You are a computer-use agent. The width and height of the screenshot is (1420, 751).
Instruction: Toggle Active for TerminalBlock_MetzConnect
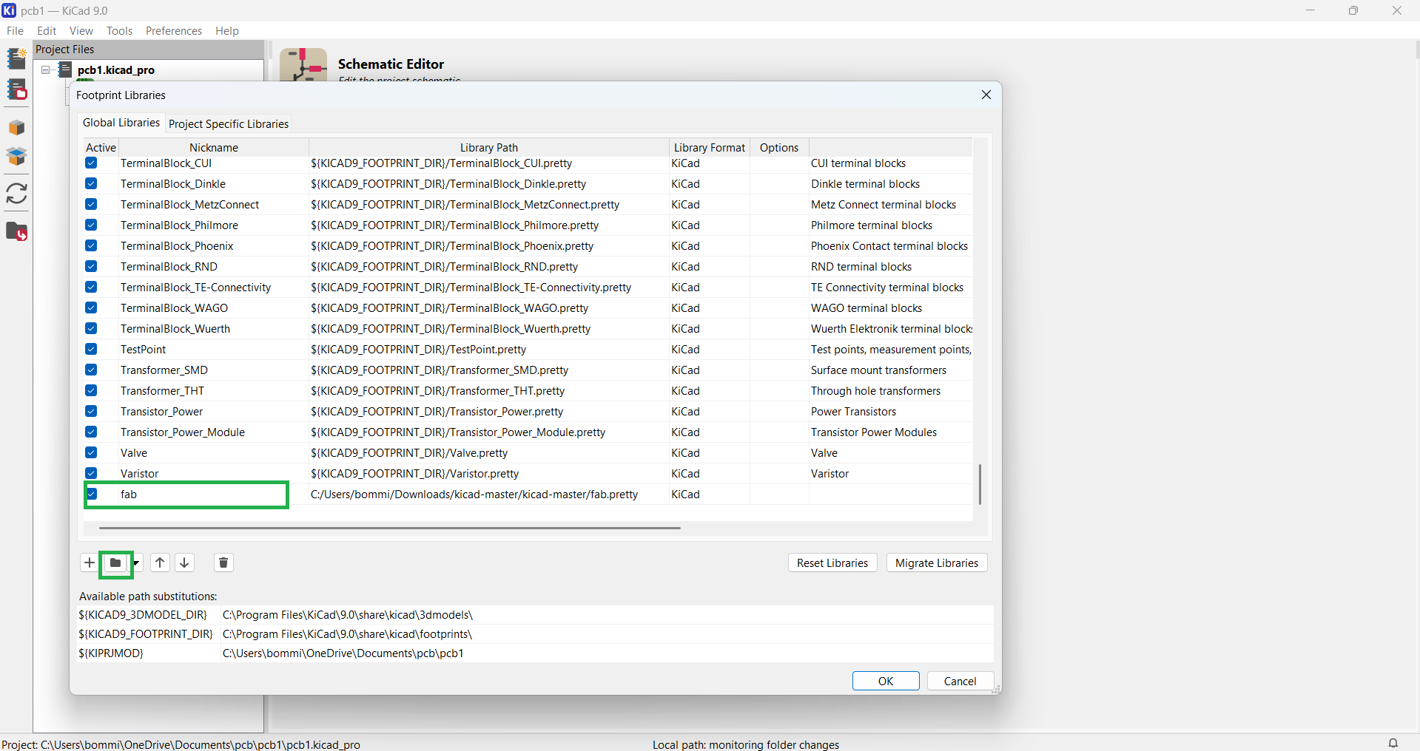pos(91,204)
